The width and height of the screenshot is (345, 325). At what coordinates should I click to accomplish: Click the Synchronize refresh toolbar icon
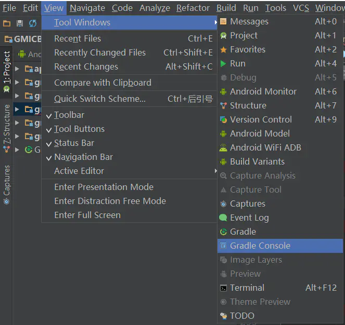click(x=33, y=23)
